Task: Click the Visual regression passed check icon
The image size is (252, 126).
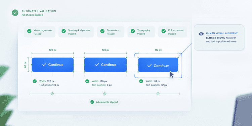Action: 29,31
